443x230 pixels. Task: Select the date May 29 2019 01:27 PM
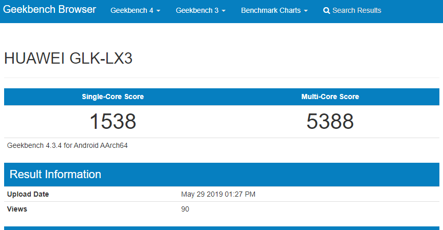218,194
